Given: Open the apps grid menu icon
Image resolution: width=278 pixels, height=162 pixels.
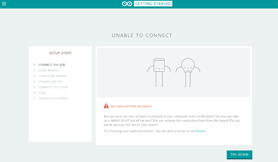Looking at the screenshot, I should (x=4, y=4).
